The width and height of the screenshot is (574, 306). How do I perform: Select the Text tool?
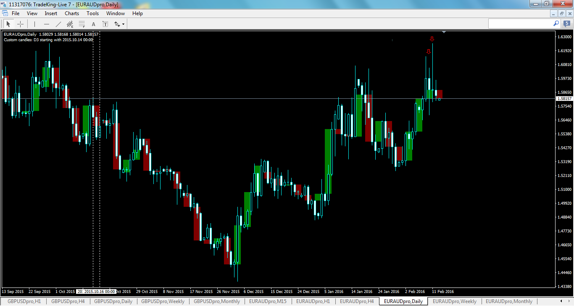pos(93,24)
